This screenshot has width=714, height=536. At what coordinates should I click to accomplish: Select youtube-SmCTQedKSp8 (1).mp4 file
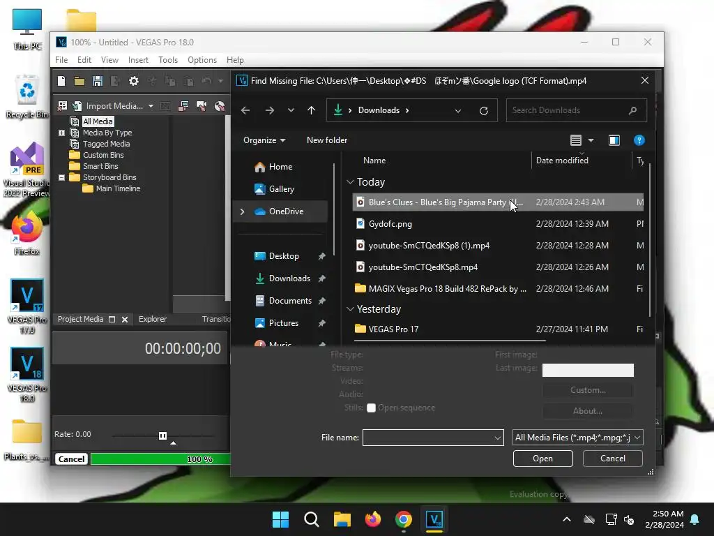498,246
